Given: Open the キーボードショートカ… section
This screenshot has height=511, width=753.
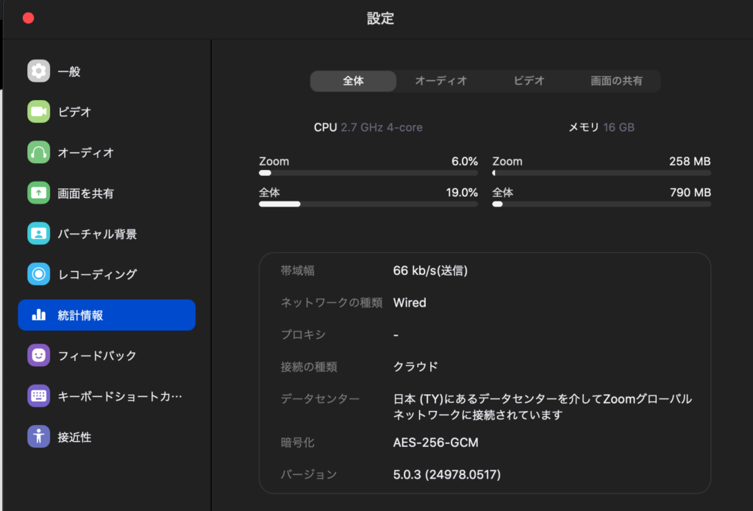Looking at the screenshot, I should (107, 396).
